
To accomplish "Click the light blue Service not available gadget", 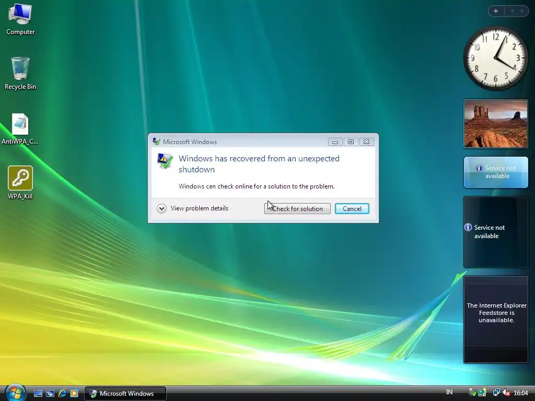I will [x=496, y=172].
